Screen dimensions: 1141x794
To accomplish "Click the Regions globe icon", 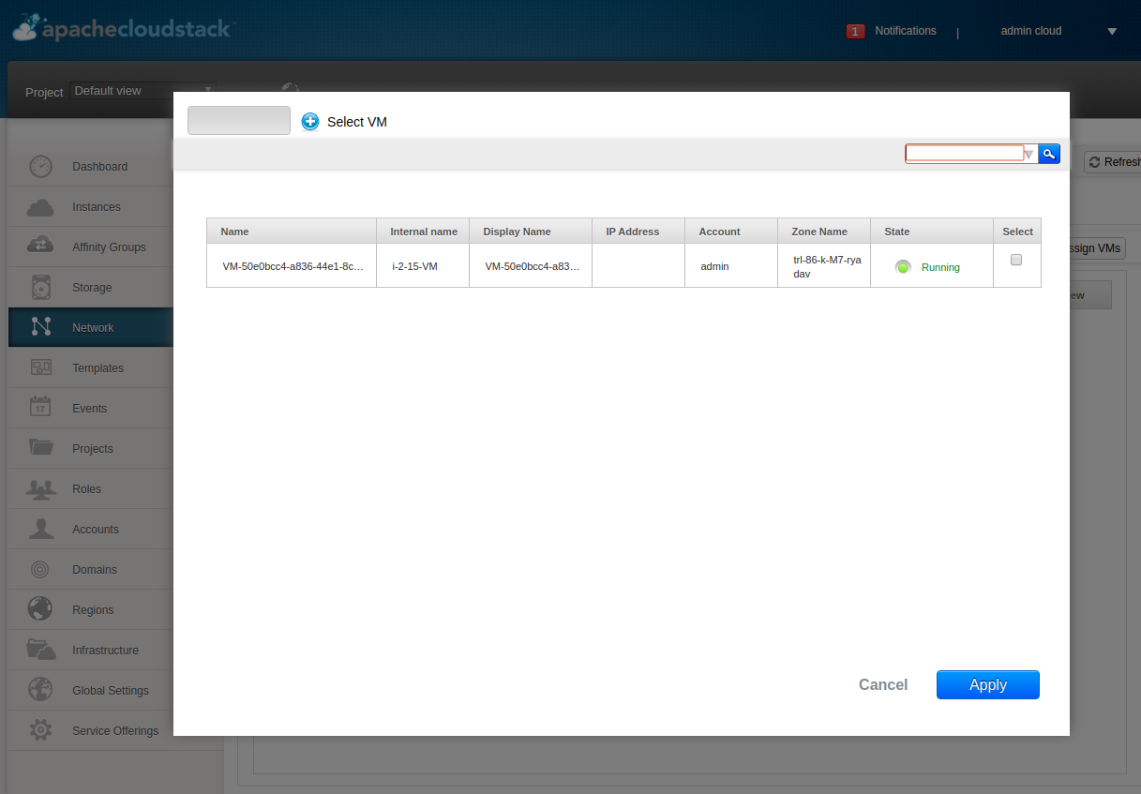I will (40, 609).
